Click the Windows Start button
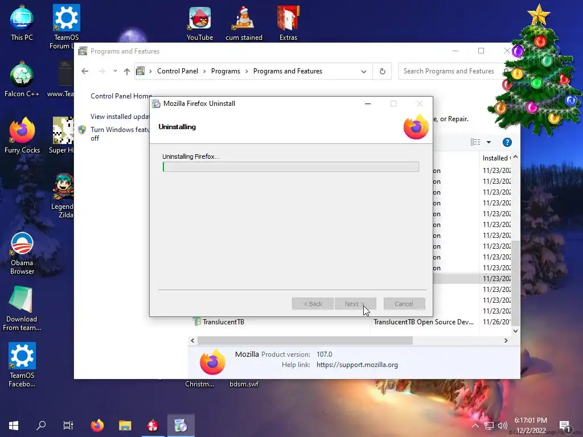This screenshot has height=437, width=583. [x=14, y=425]
